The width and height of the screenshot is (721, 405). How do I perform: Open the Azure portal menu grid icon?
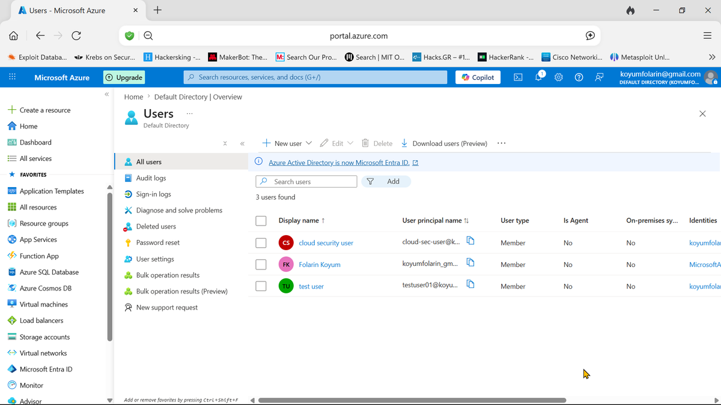click(x=12, y=77)
